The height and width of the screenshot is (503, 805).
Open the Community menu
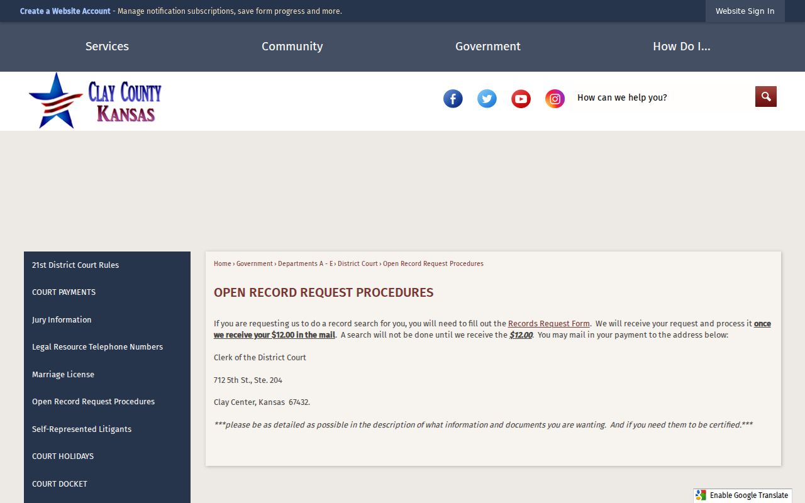(292, 47)
